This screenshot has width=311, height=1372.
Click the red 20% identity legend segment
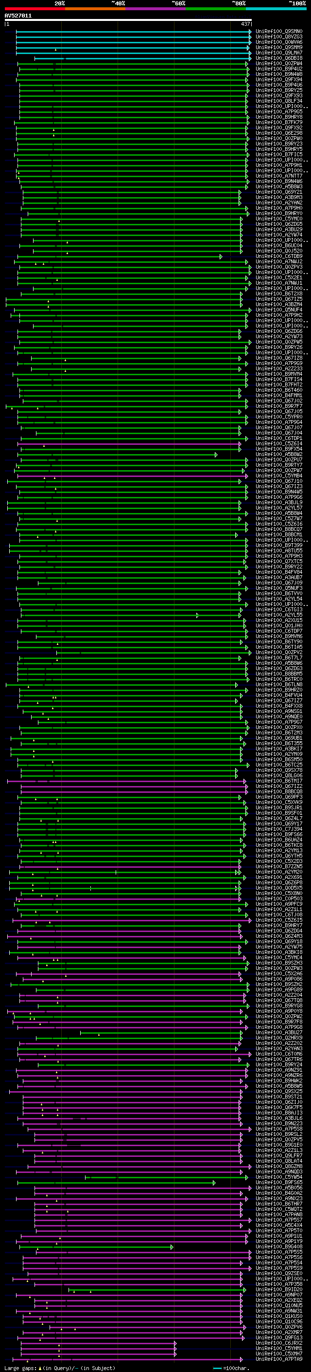pos(35,9)
